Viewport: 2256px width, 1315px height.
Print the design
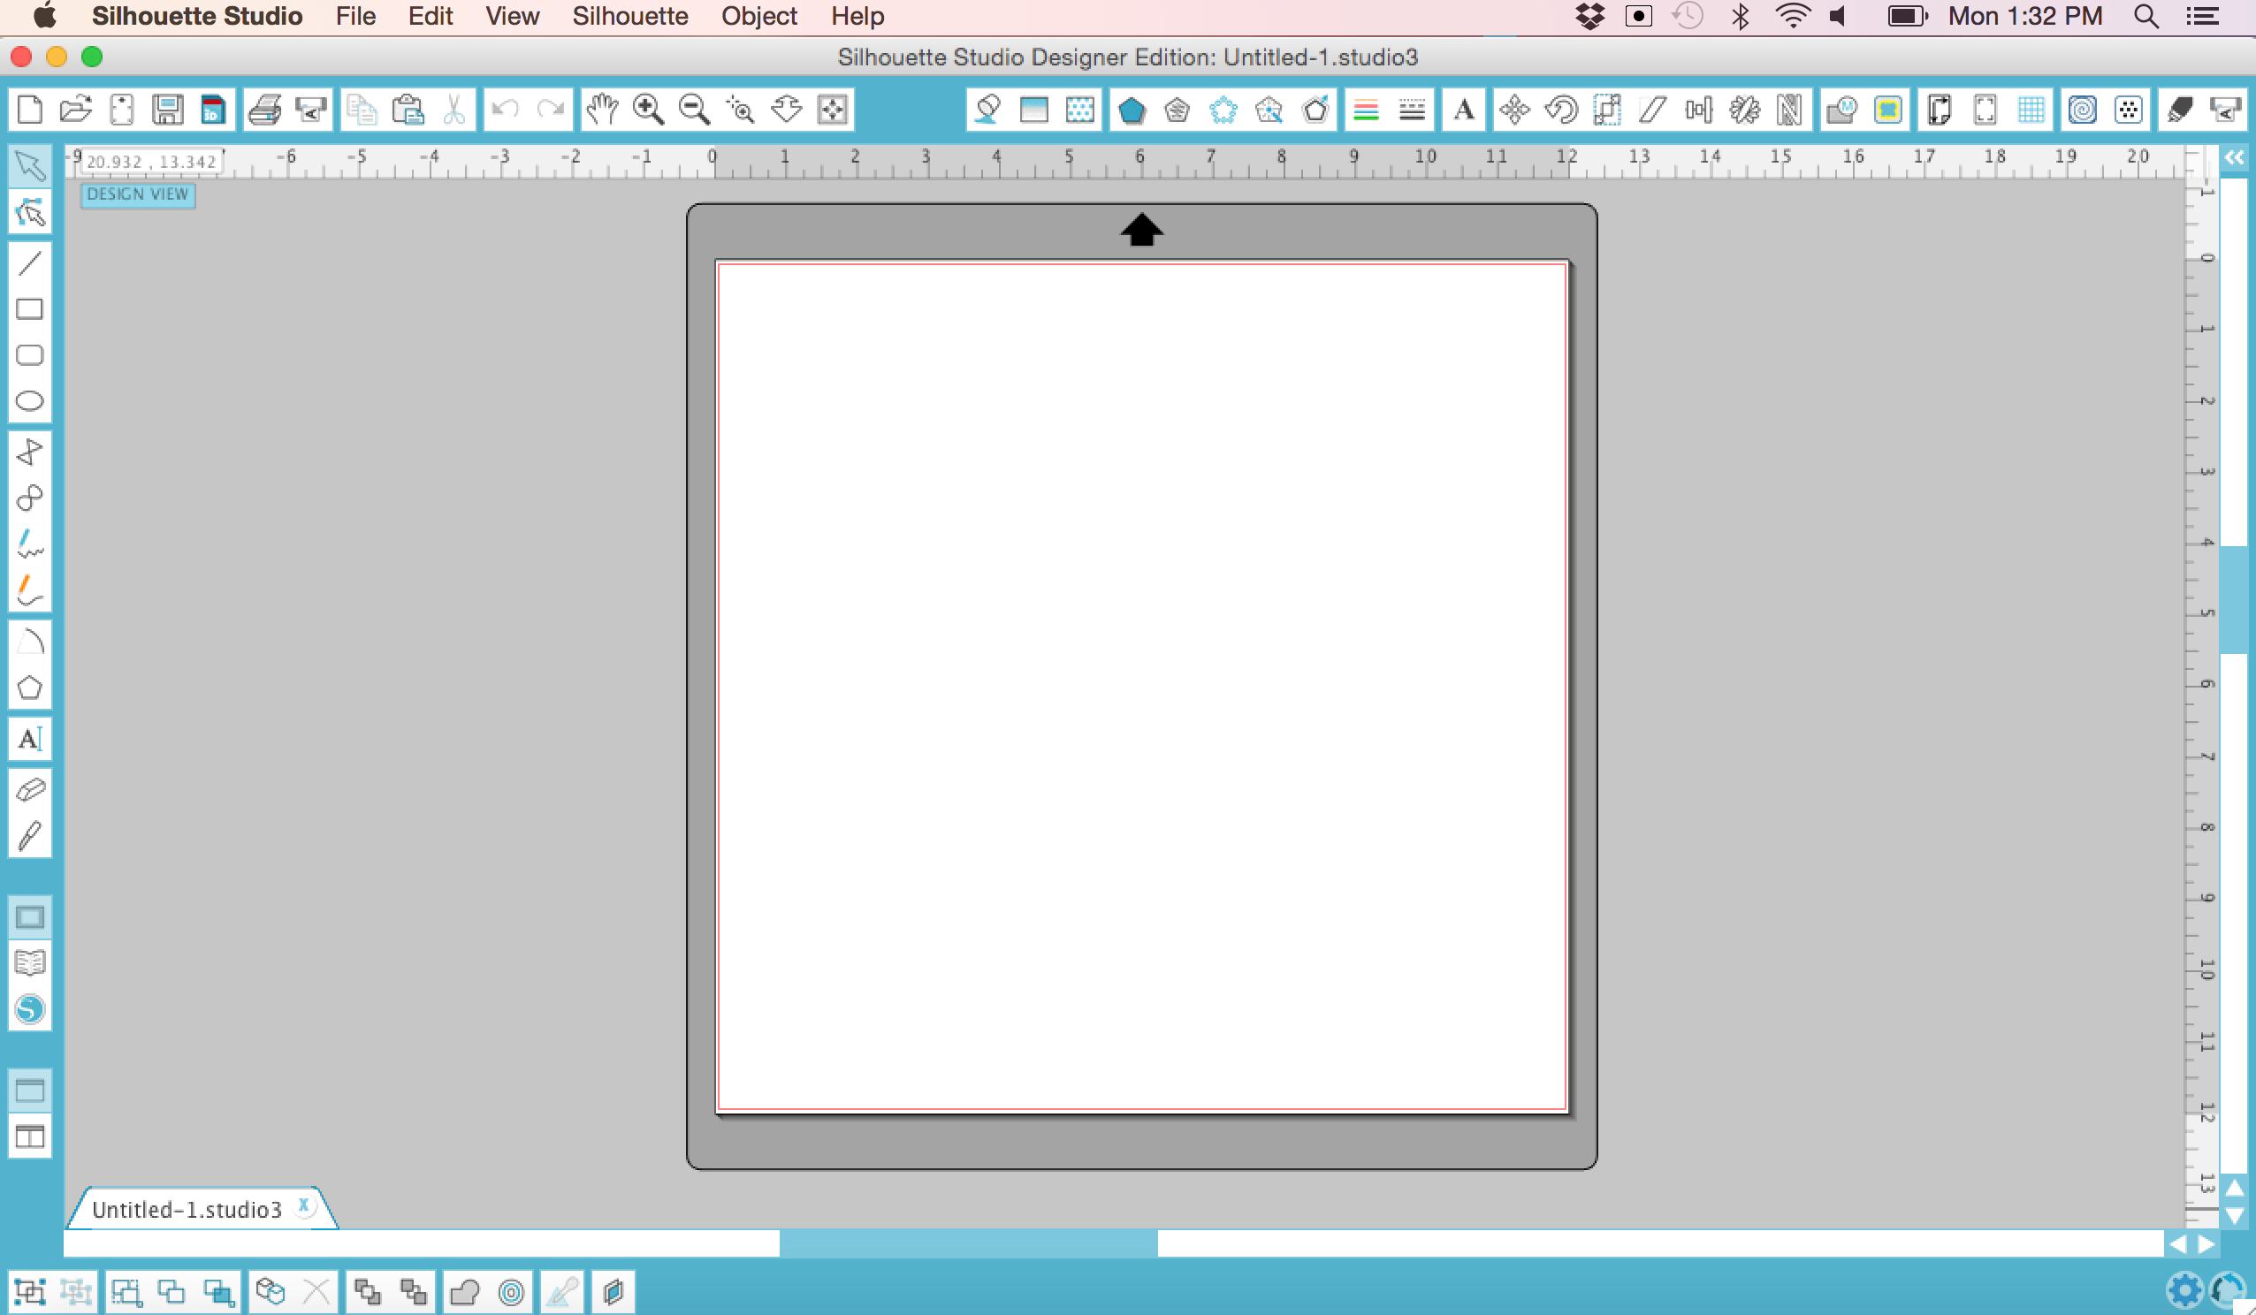coord(265,110)
